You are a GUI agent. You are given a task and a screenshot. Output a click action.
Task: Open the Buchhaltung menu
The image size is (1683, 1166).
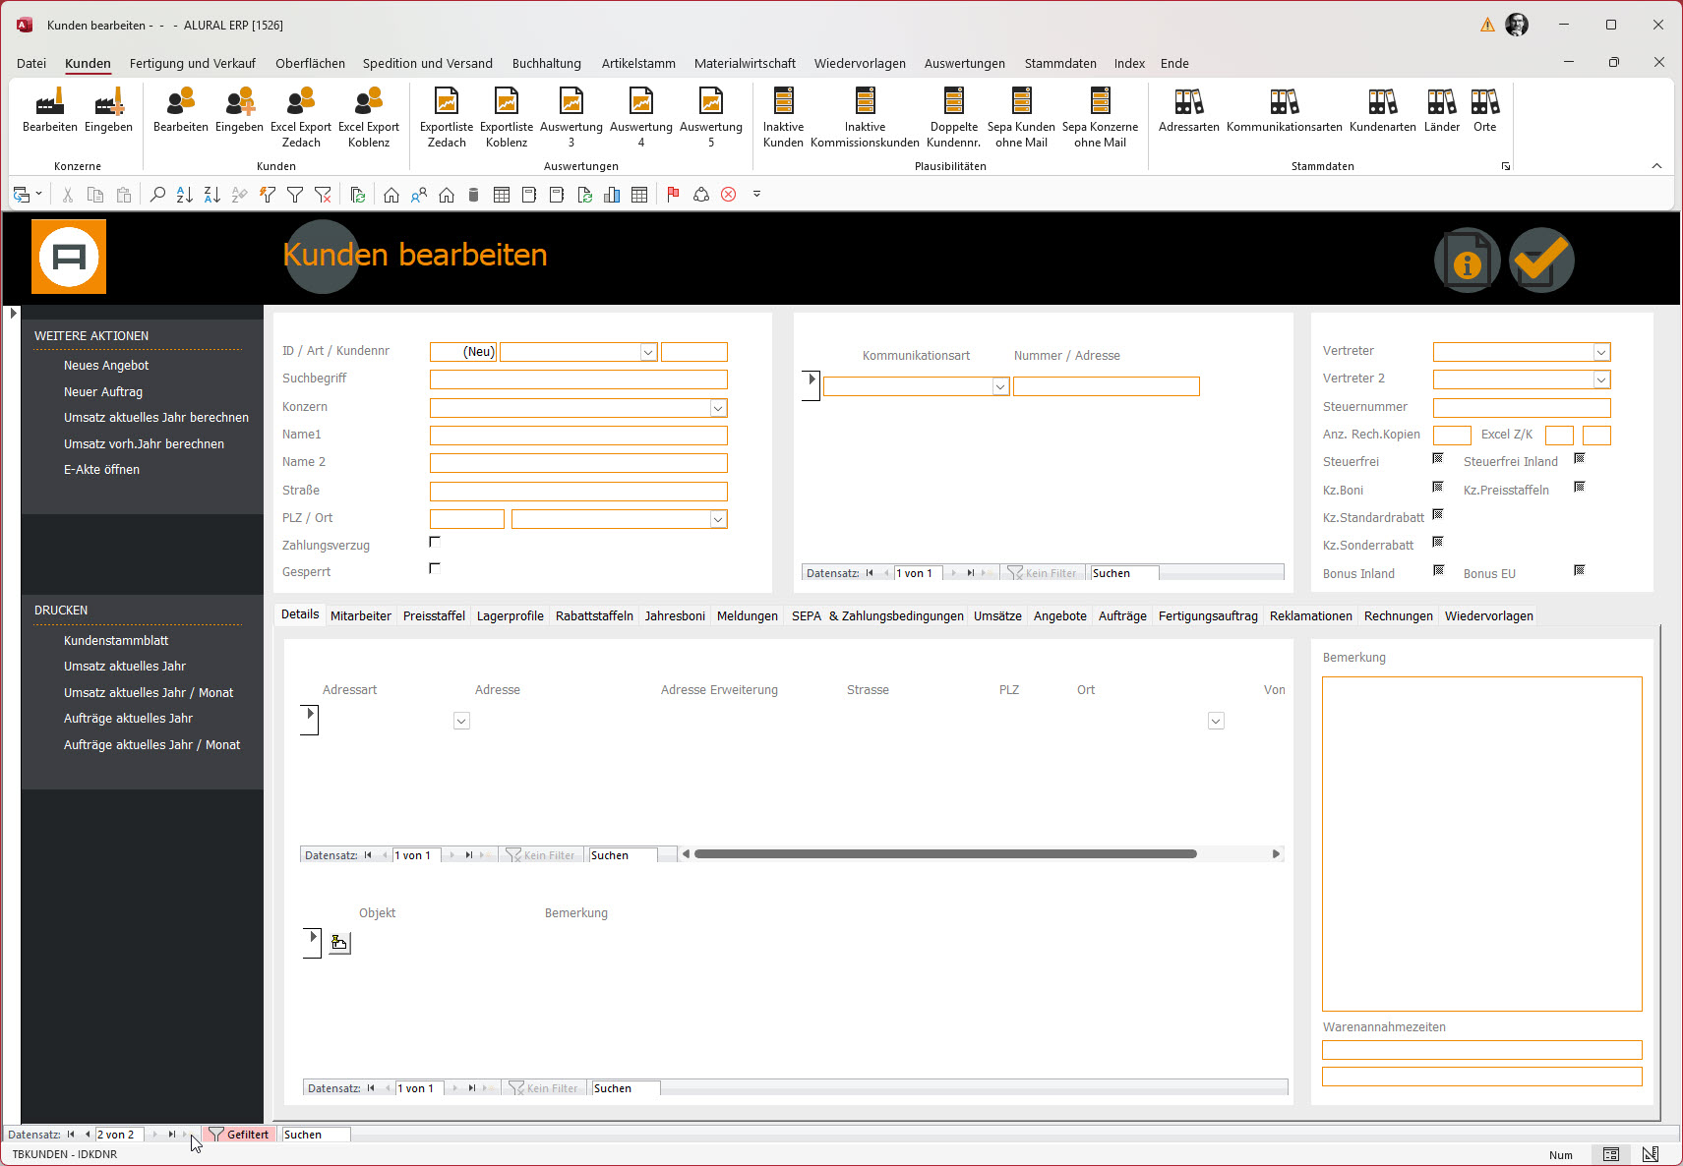pyautogui.click(x=546, y=63)
